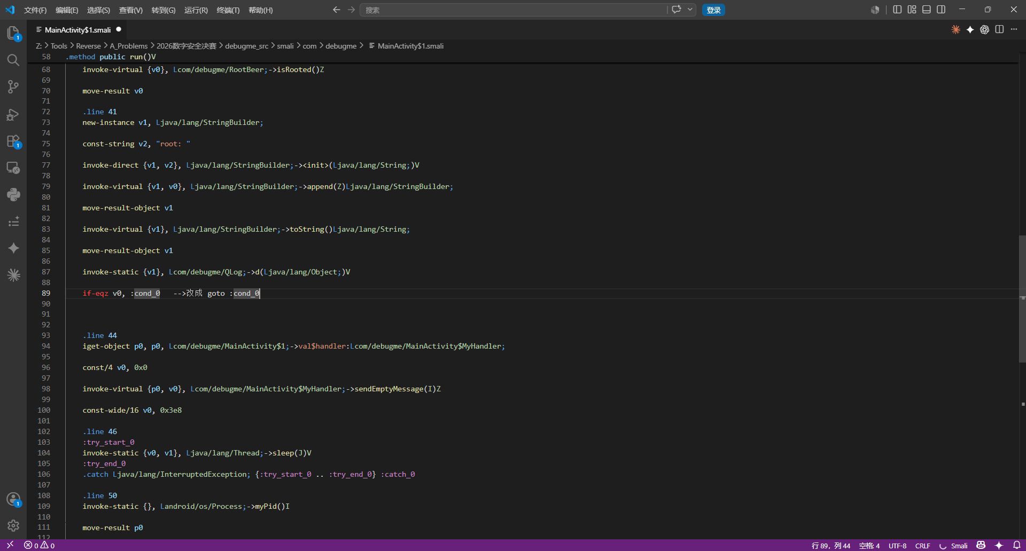Select the CRLF line ending selector
1026x551 pixels.
[922, 545]
